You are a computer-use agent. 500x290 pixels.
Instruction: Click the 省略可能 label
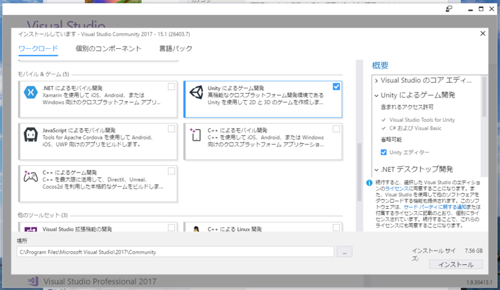click(x=391, y=140)
